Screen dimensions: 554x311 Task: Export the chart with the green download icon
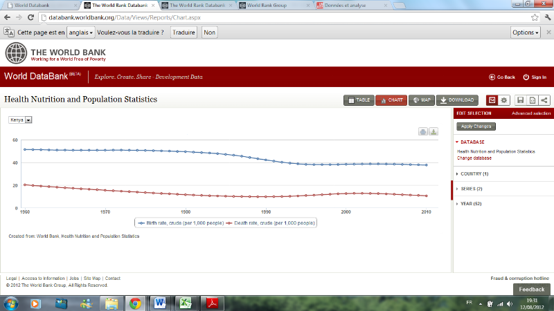click(x=434, y=131)
